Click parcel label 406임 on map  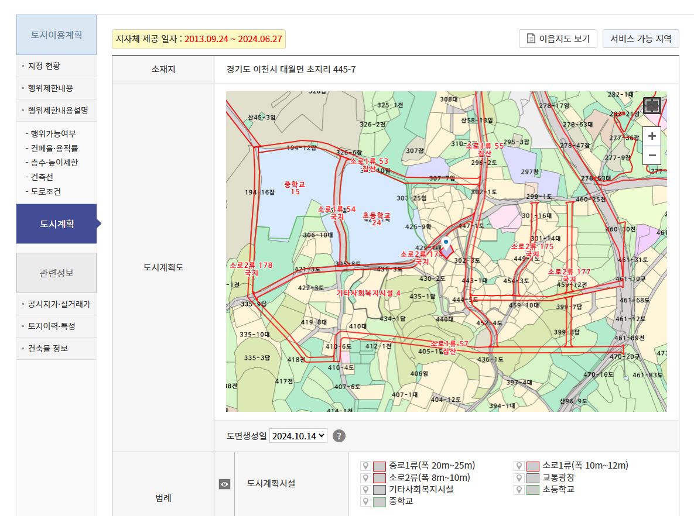(419, 374)
